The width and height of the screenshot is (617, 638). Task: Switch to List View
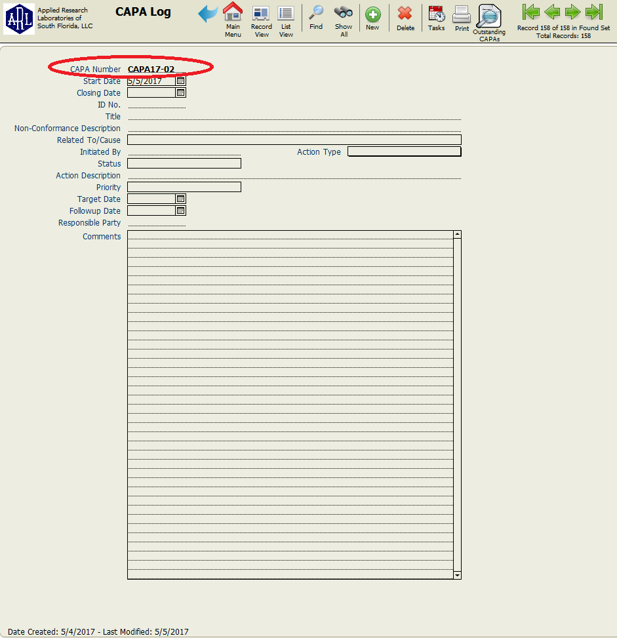pos(286,13)
